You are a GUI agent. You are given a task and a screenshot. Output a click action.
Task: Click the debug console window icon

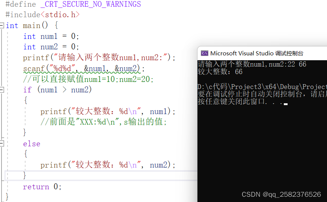click(x=204, y=53)
